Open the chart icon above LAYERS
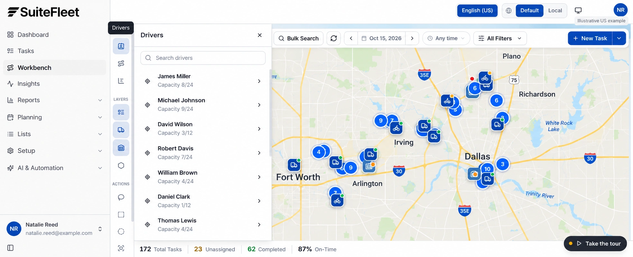 pyautogui.click(x=121, y=81)
